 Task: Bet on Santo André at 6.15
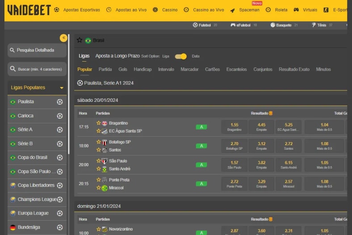pyautogui.click(x=289, y=165)
